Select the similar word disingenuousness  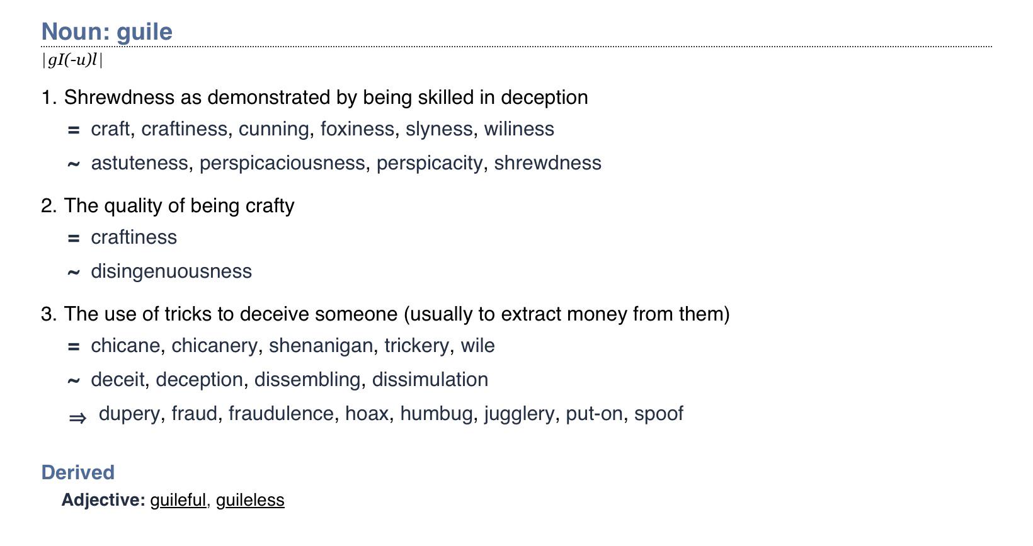tap(171, 271)
